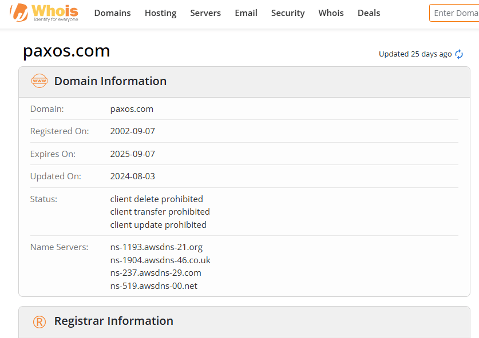Click the Updated 25 days ago text

point(415,54)
